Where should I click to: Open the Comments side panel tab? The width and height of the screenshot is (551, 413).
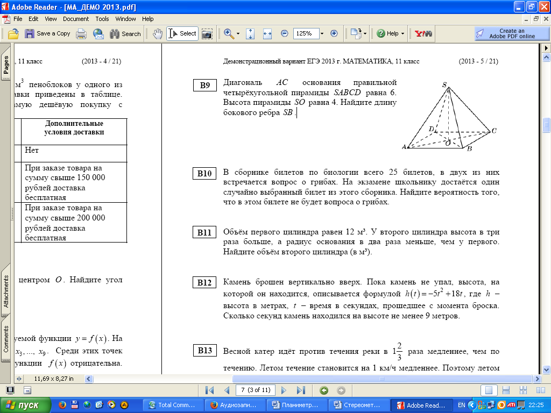coord(5,339)
